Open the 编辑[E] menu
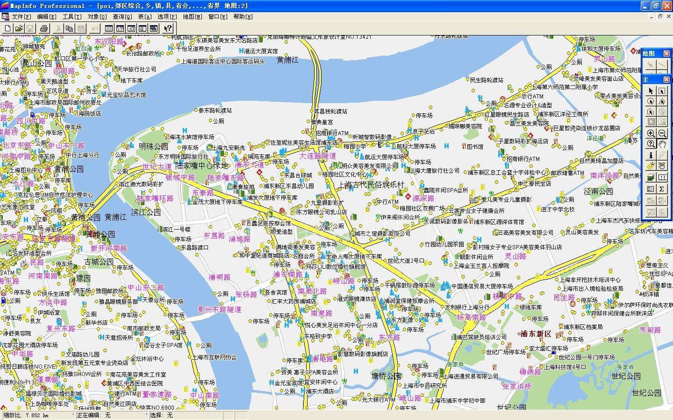Viewport: 673px width, 420px height. click(47, 17)
